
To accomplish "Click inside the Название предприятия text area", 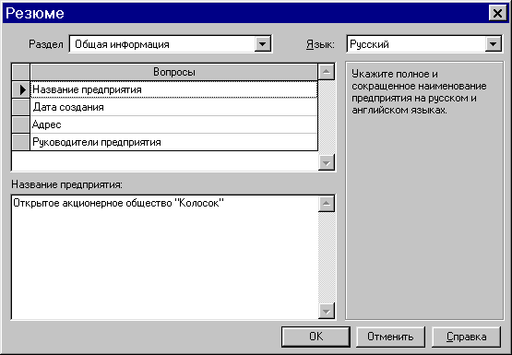I will coord(164,257).
